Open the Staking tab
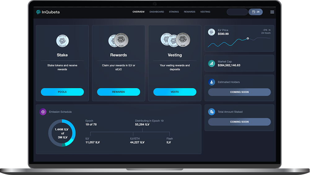The height and width of the screenshot is (175, 310). (174, 12)
